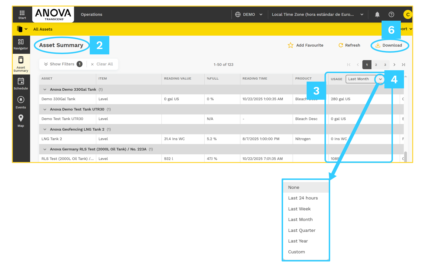This screenshot has width=425, height=266.
Task: Click the user avatar circle
Action: 408,14
